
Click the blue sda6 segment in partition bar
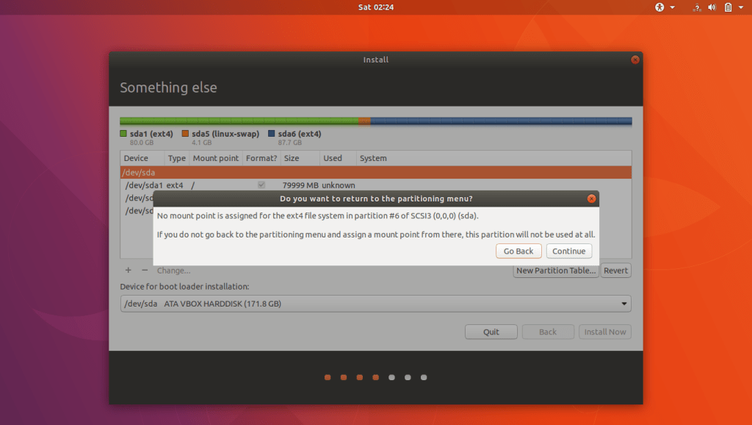click(x=501, y=121)
